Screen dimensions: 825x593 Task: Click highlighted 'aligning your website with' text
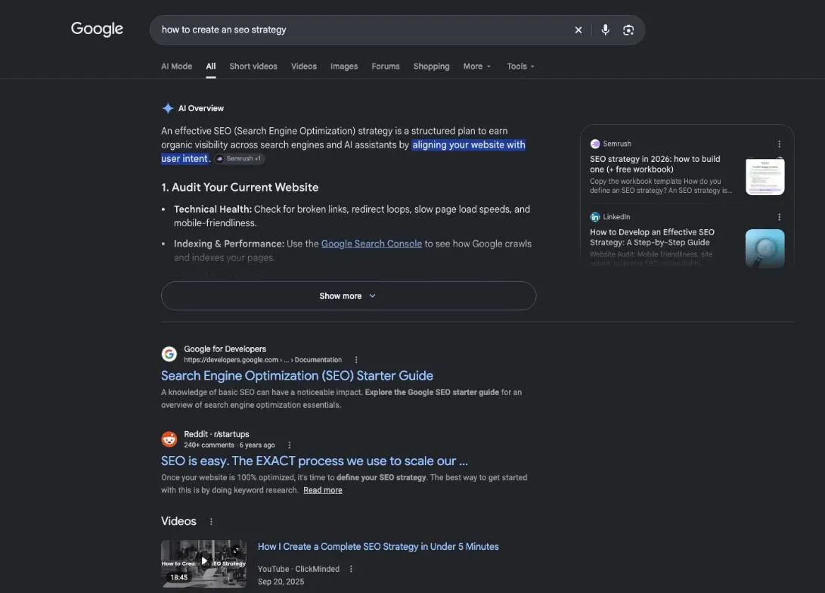point(468,144)
